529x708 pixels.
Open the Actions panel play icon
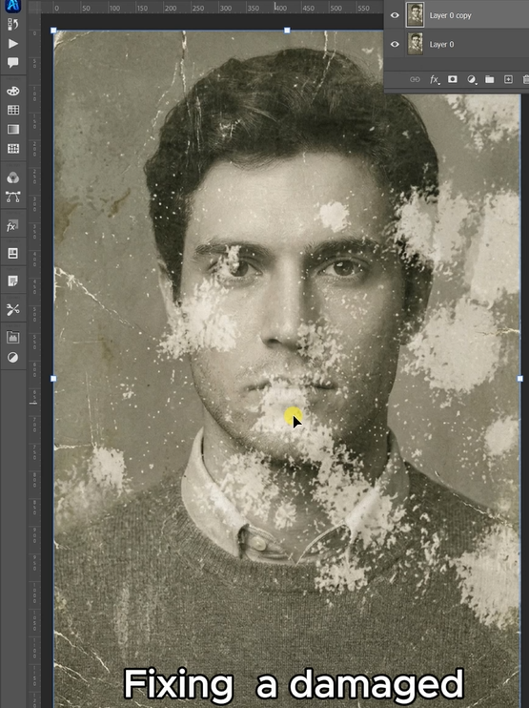pos(13,44)
